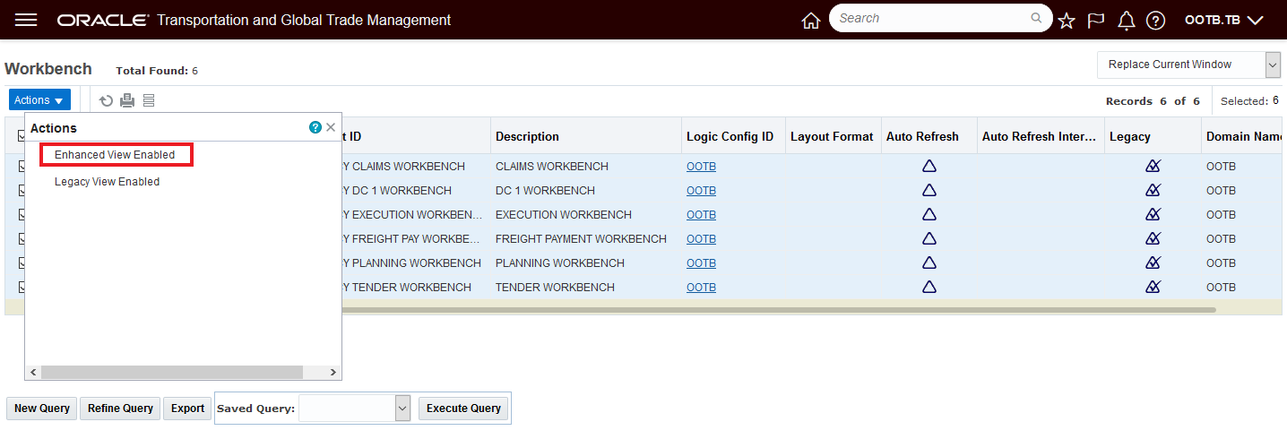Open the Replace Current Window dropdown
Screen dimensions: 1287x439
[1188, 65]
